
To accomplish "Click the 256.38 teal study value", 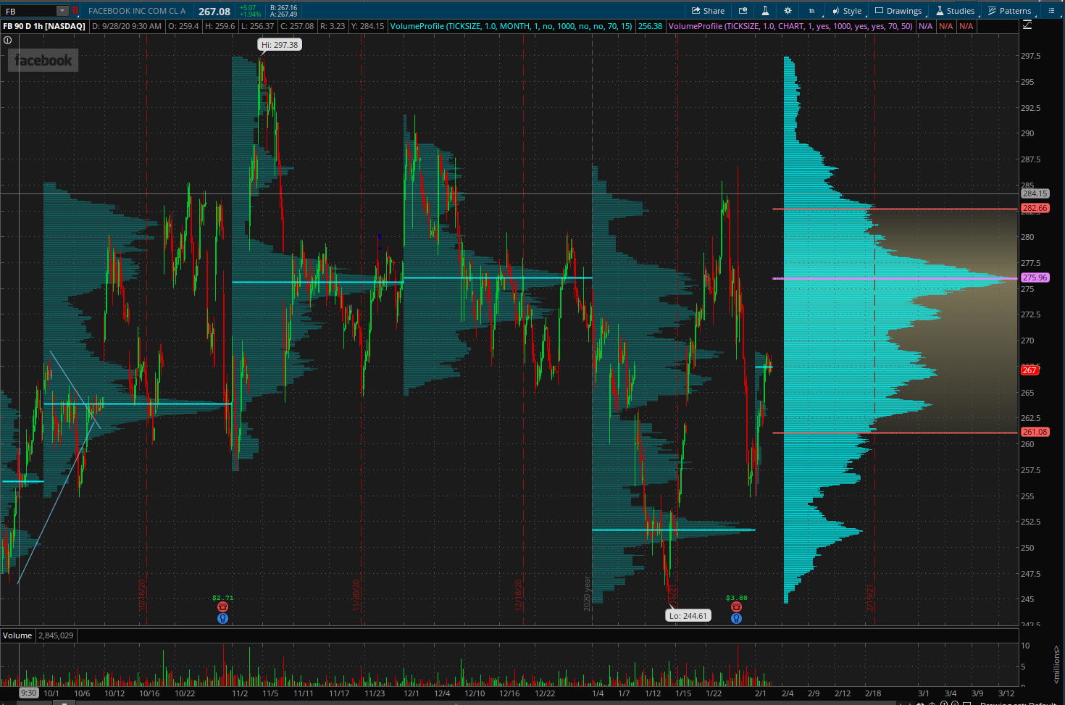I will 650,26.
